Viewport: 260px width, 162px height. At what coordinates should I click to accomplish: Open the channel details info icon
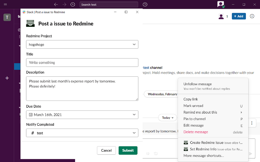[252, 16]
